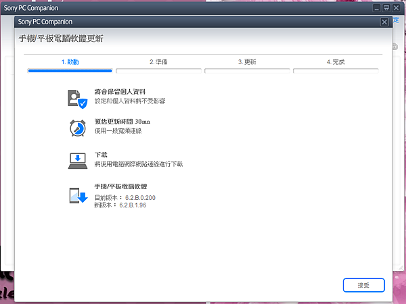Screen dimensions: 406x304
Task: Click the 預估更新時間 30mn heading
Action: (122, 122)
